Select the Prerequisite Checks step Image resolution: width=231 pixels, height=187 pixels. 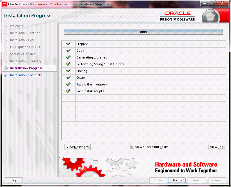tap(25, 47)
